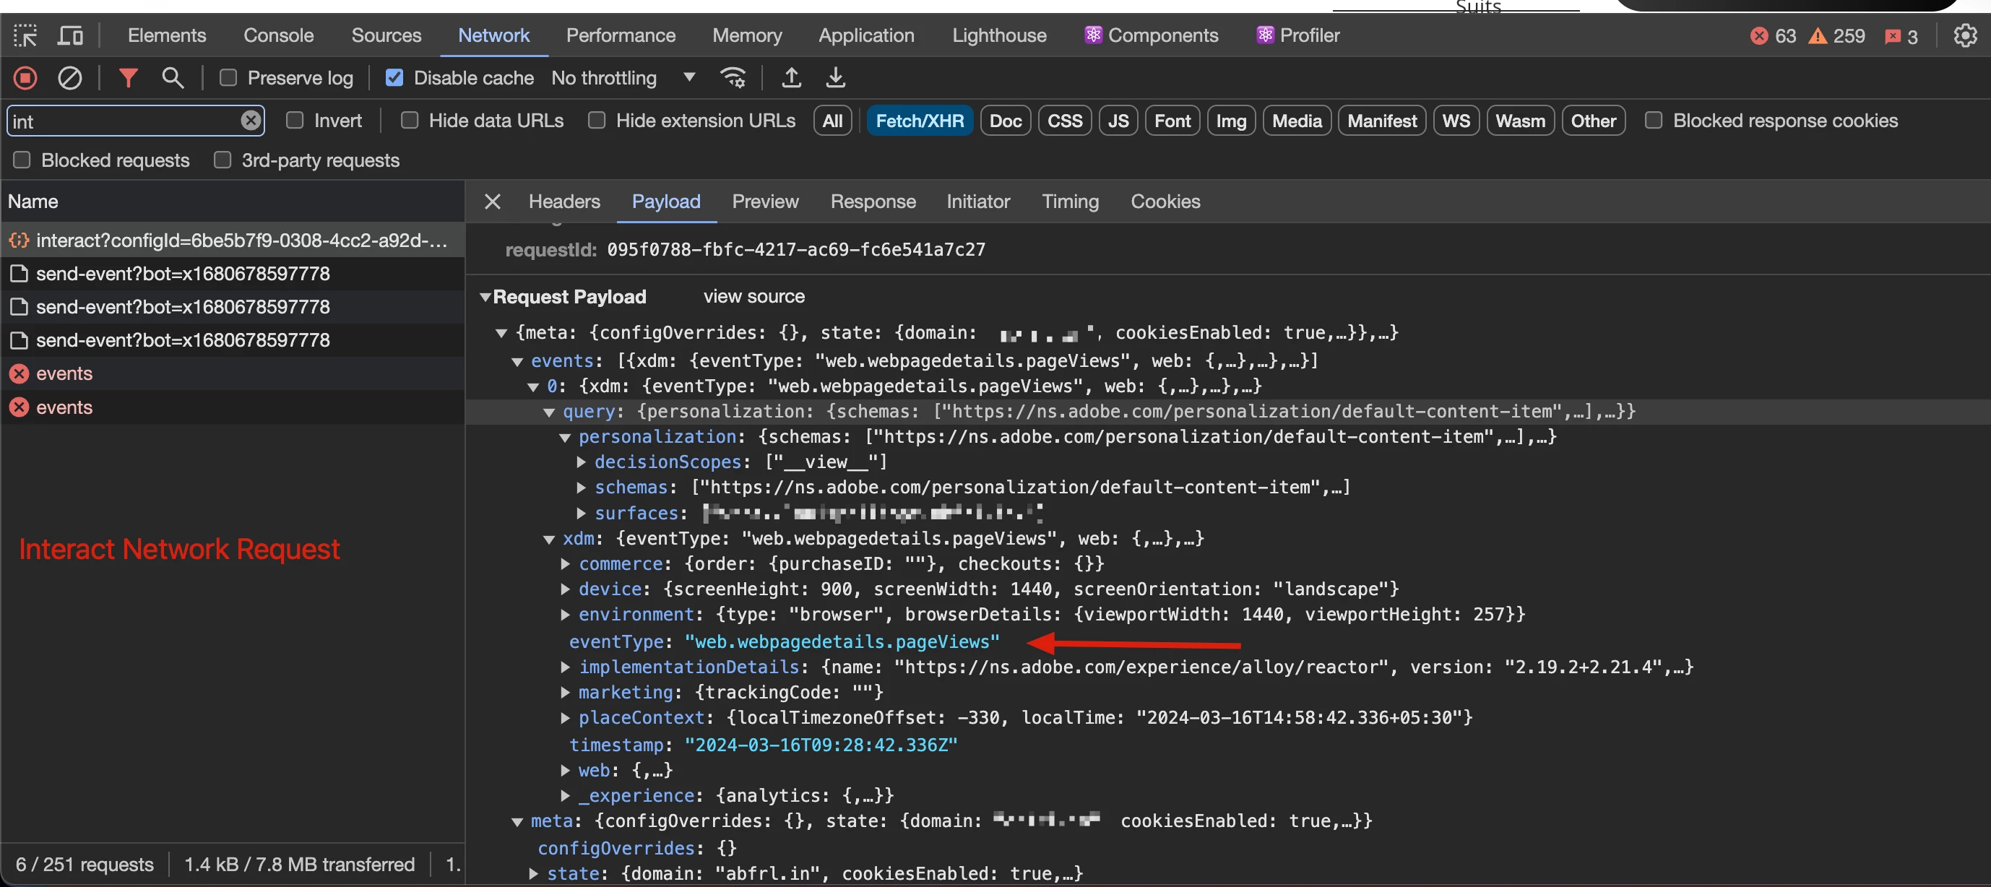The image size is (1991, 887).
Task: Click the export HAR download icon
Action: pos(836,78)
